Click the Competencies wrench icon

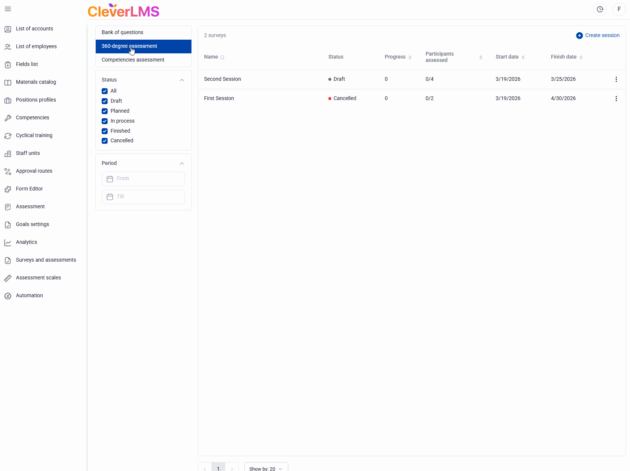tap(8, 118)
